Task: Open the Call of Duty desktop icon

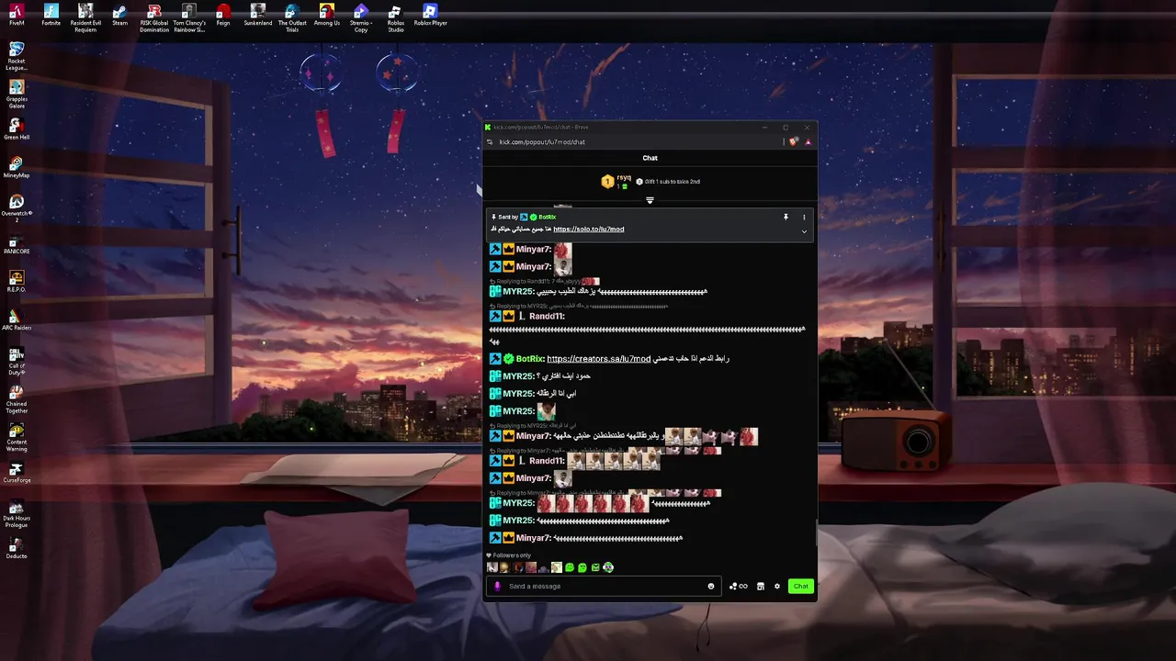Action: pos(17,362)
